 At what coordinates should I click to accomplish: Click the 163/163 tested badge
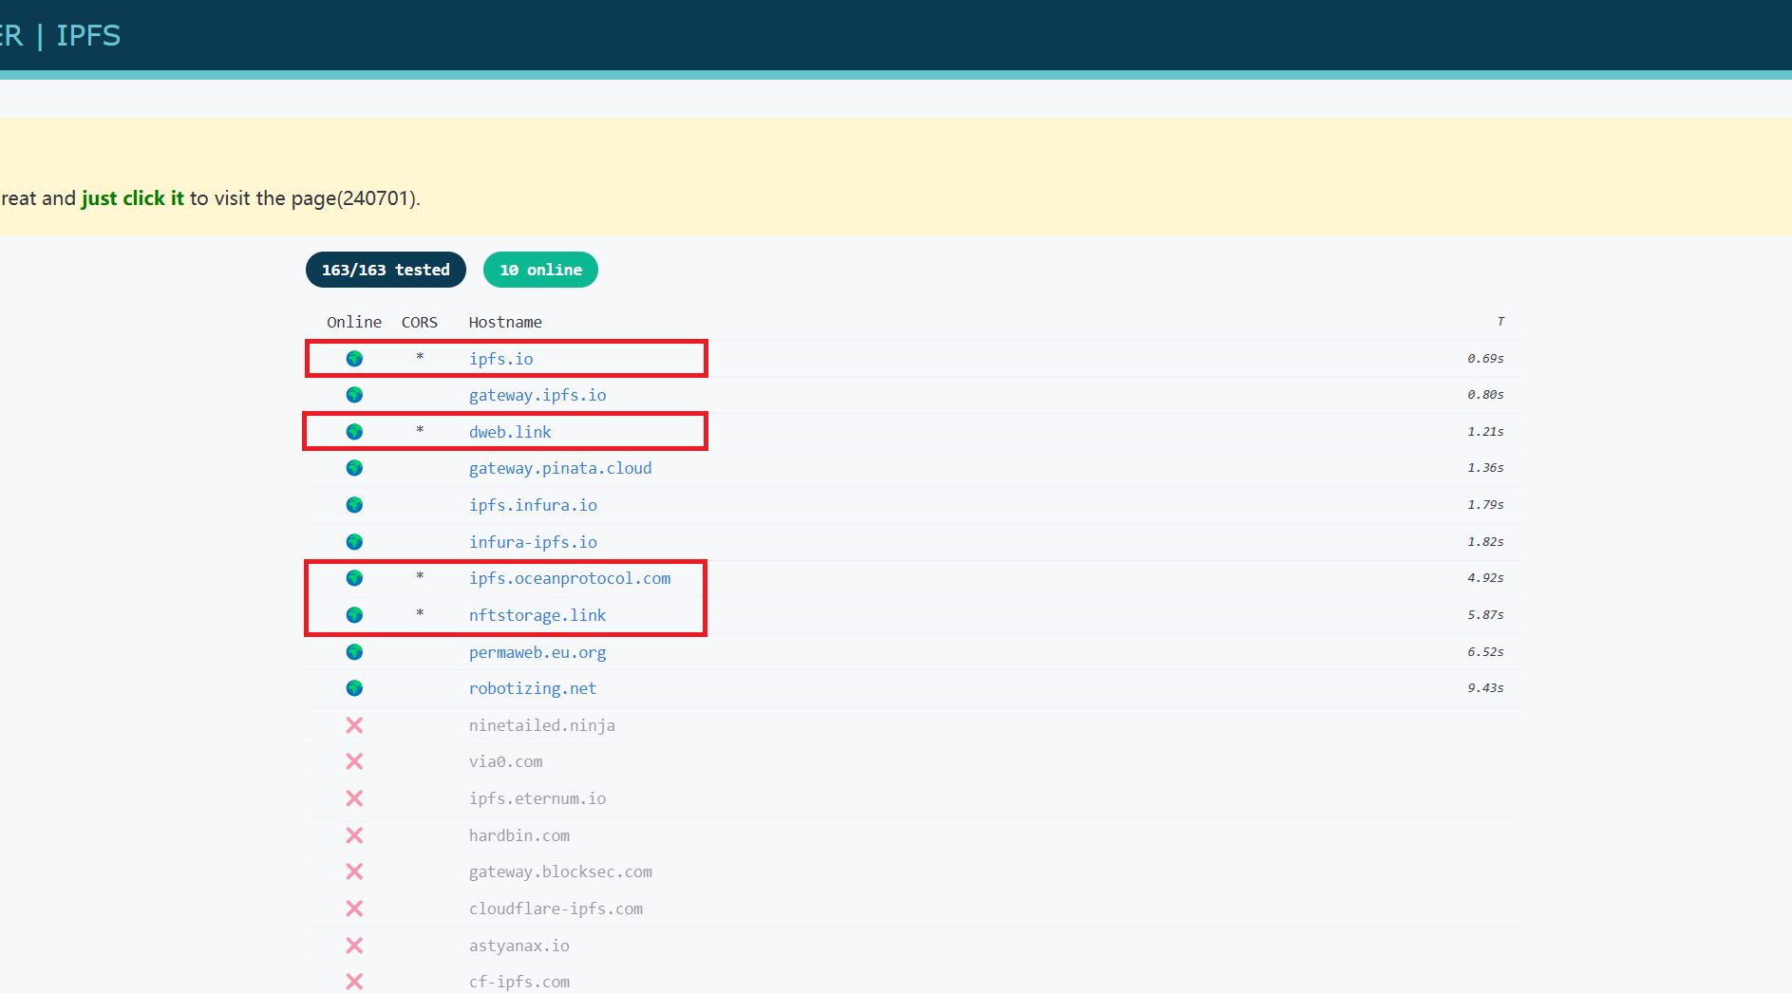click(386, 270)
